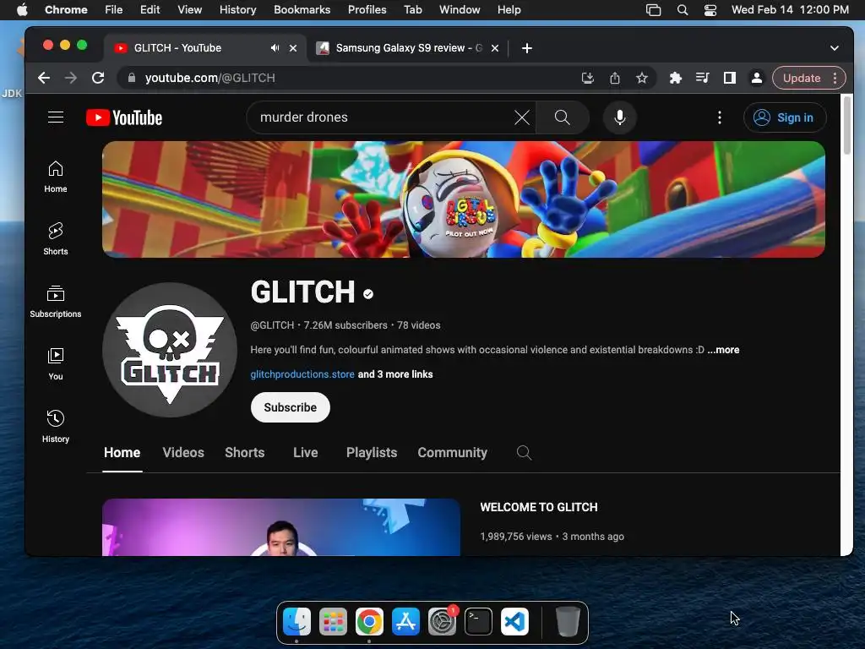The width and height of the screenshot is (865, 649).
Task: Open the channel Playlists tab
Action: click(x=372, y=453)
